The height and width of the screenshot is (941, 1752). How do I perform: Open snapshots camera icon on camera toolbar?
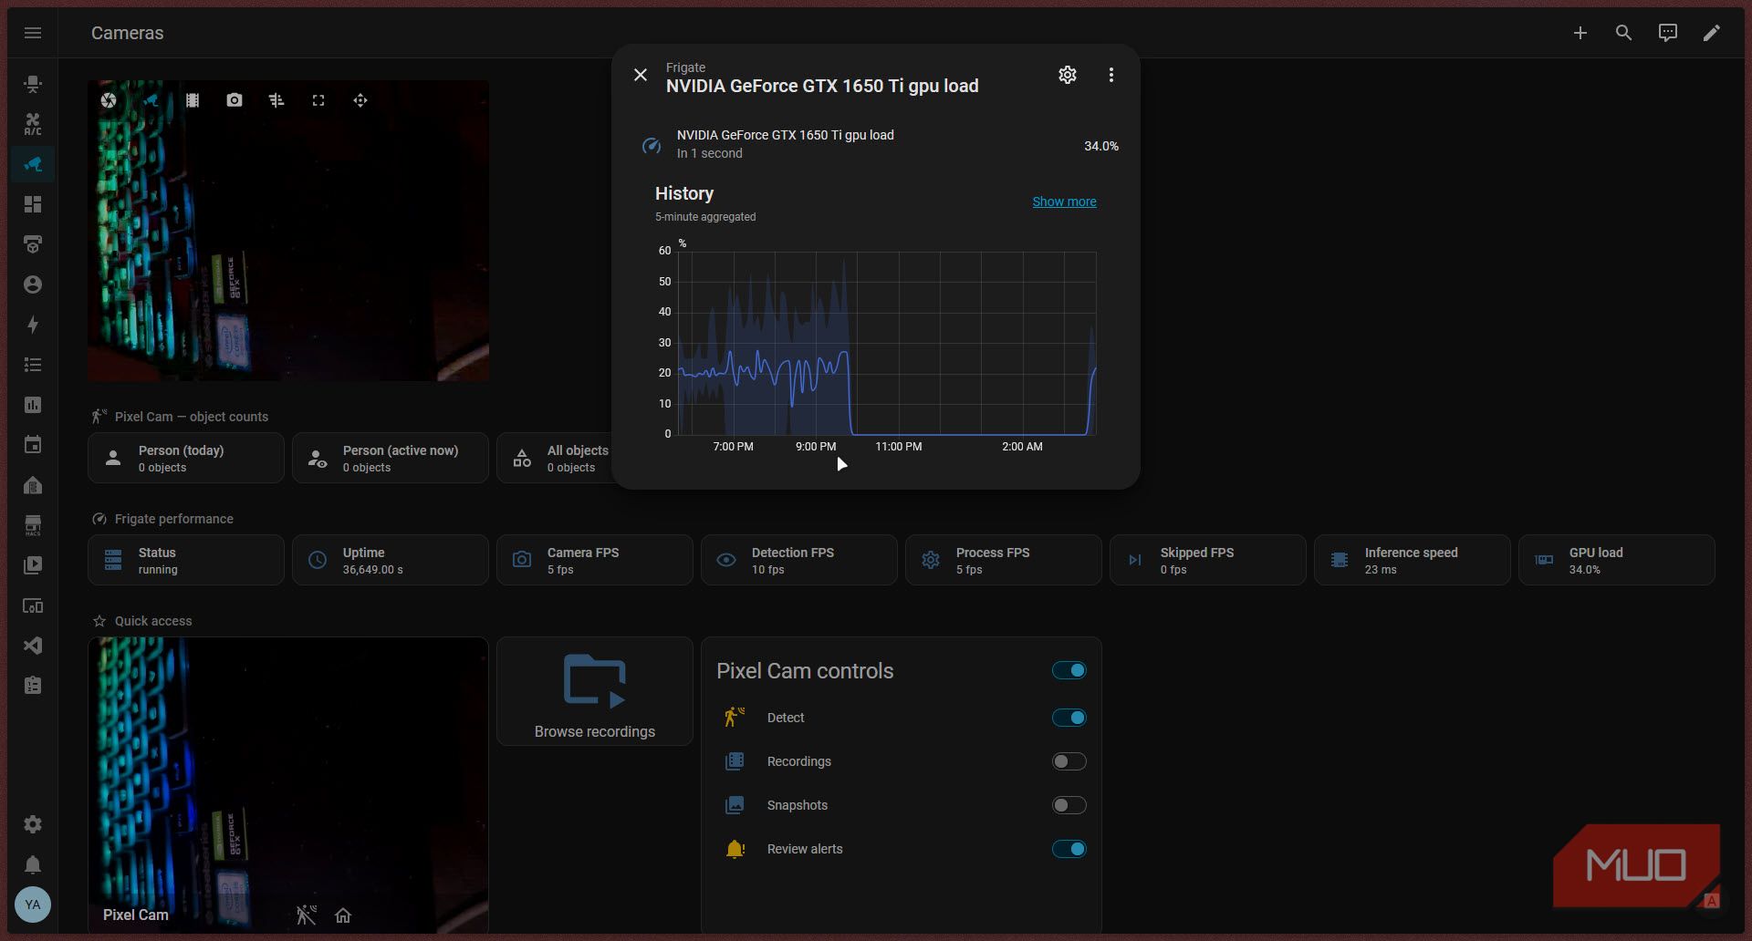point(235,100)
